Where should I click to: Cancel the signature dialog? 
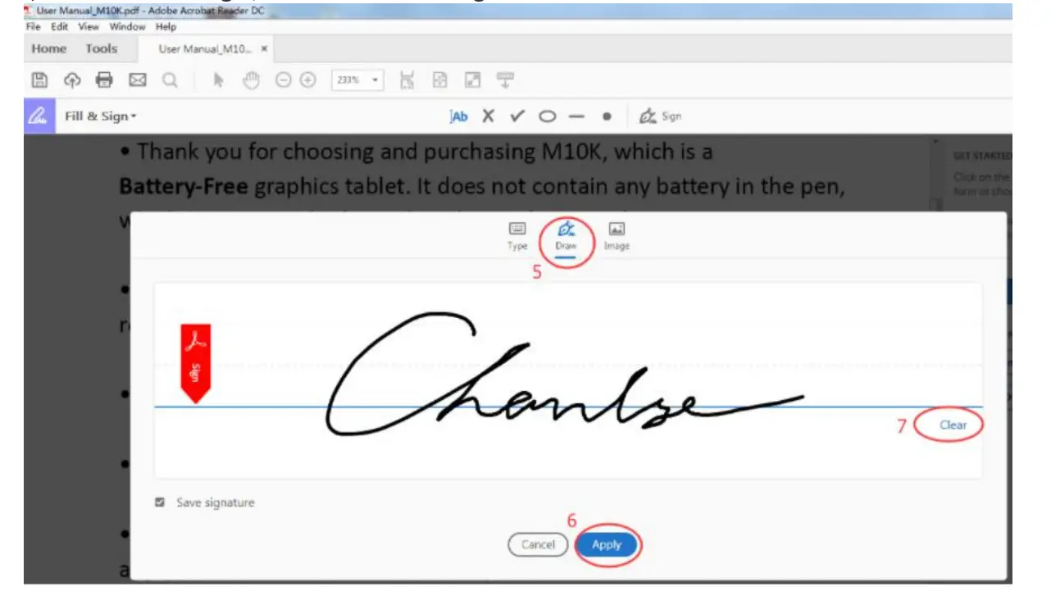(x=538, y=544)
